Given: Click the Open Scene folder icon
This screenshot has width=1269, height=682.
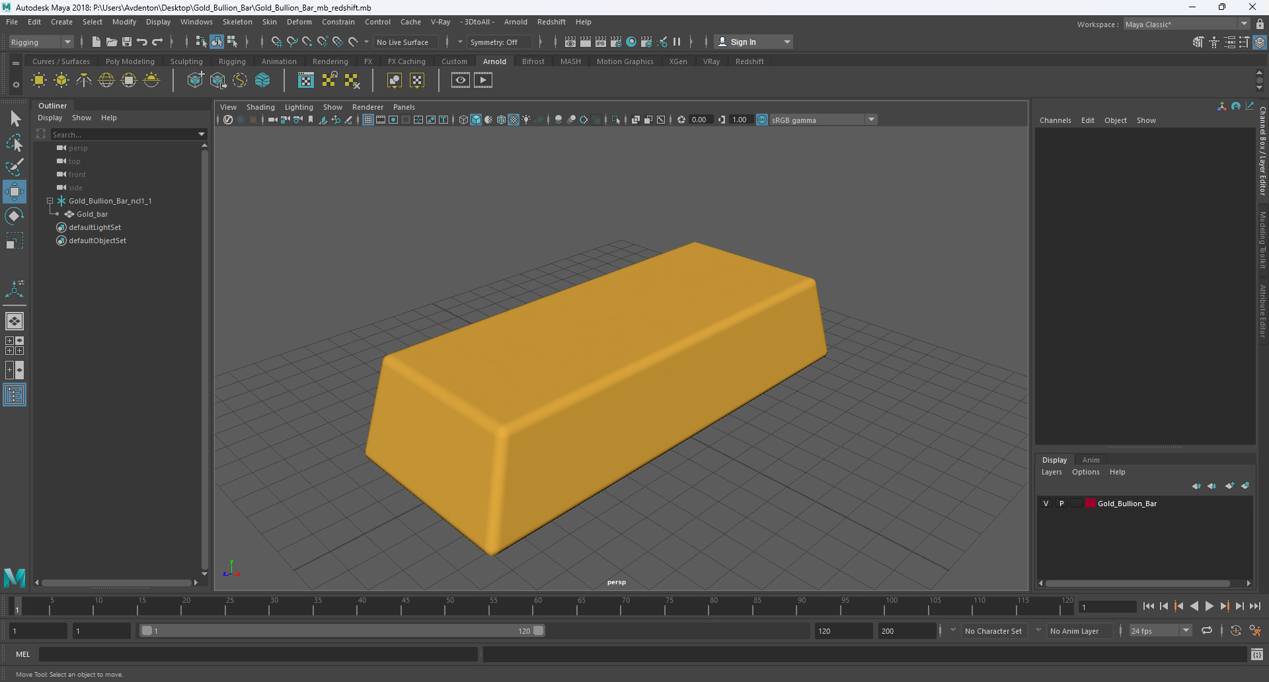Looking at the screenshot, I should [112, 42].
